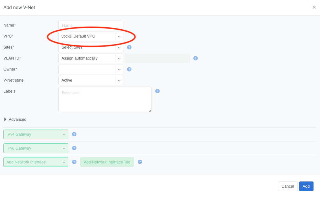The height and width of the screenshot is (197, 320).
Task: Focus the Enter label text area
Action: 105,99
